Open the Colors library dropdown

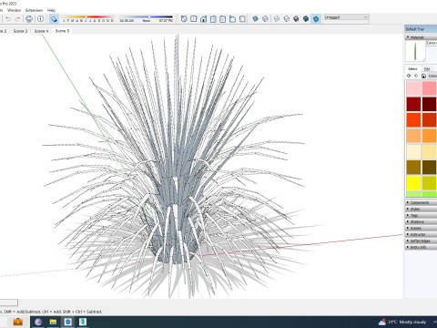coord(432,76)
